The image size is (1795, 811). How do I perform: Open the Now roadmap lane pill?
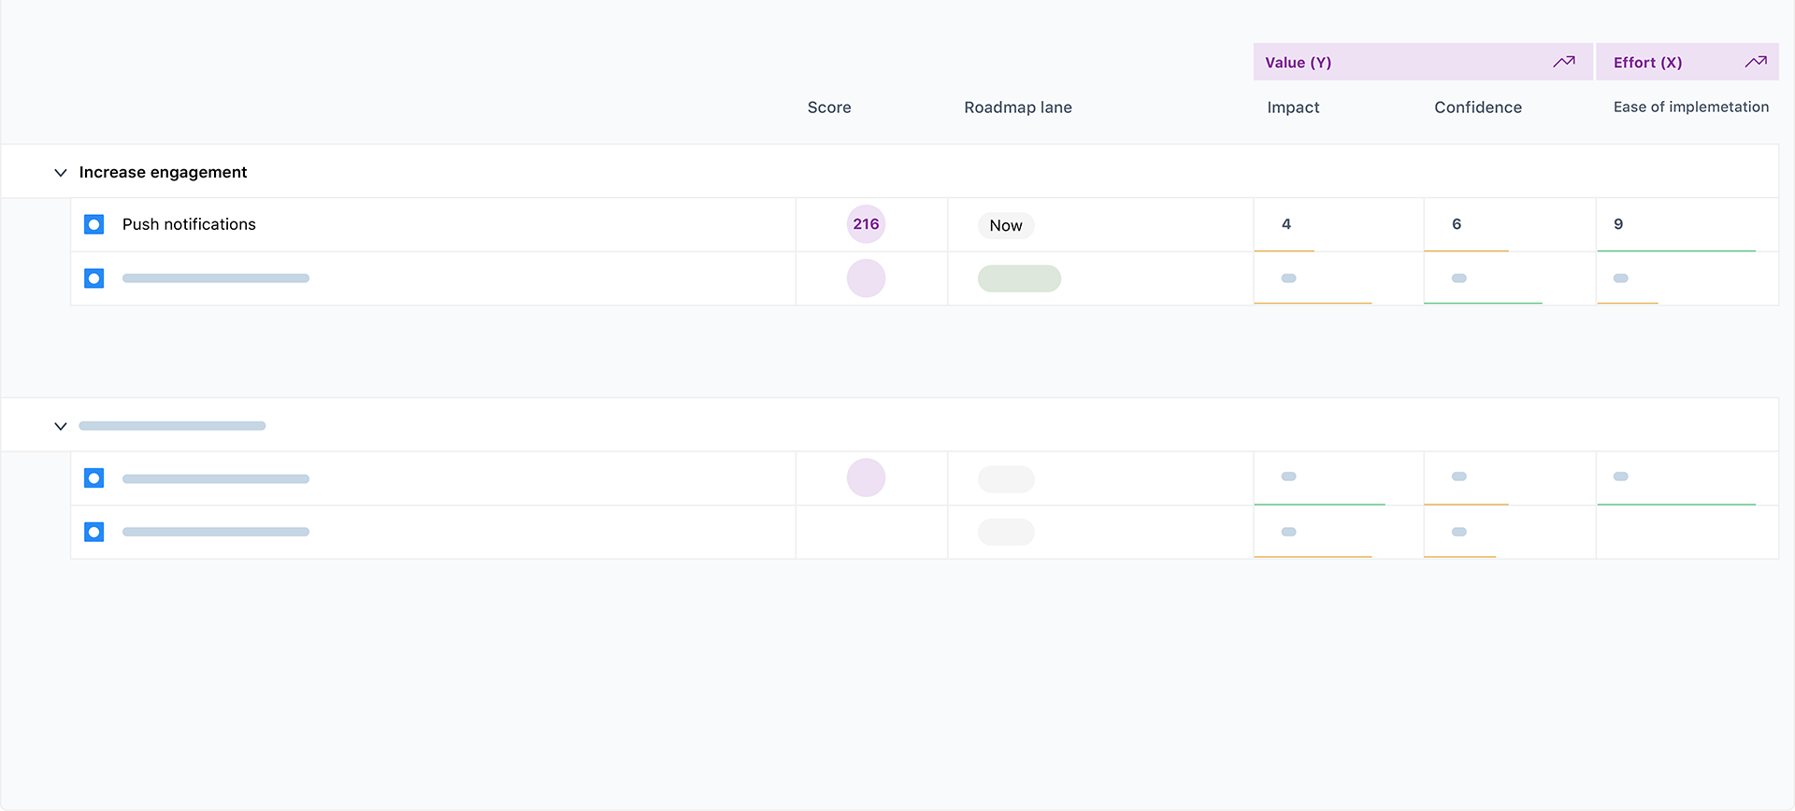click(1006, 225)
